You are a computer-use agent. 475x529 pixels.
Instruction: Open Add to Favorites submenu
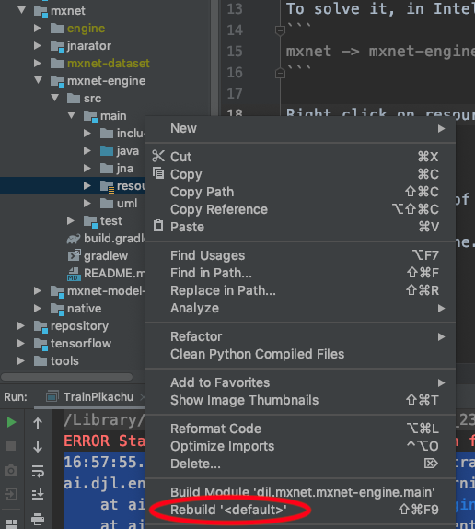300,382
